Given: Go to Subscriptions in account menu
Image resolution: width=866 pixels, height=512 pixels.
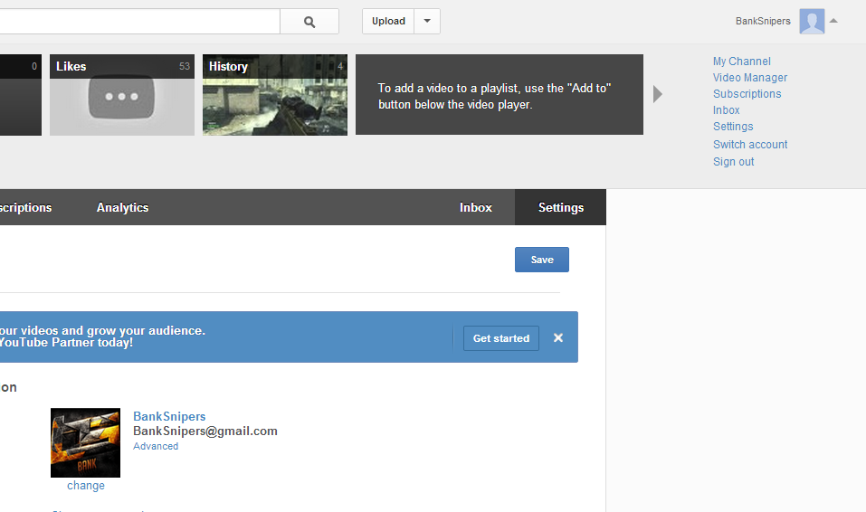Looking at the screenshot, I should click(747, 94).
